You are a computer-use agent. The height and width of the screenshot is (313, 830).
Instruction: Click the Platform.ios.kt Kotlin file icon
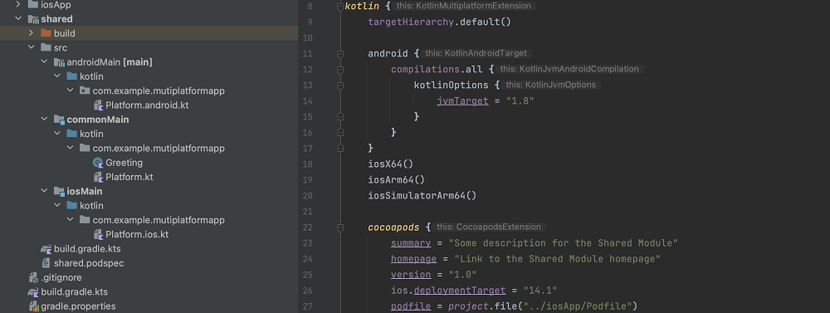click(x=98, y=234)
